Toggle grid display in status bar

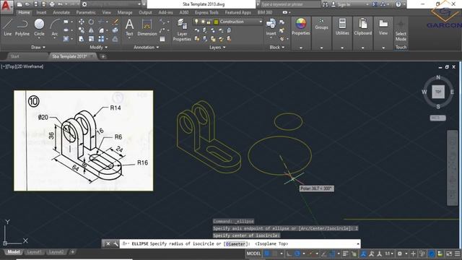267,253
